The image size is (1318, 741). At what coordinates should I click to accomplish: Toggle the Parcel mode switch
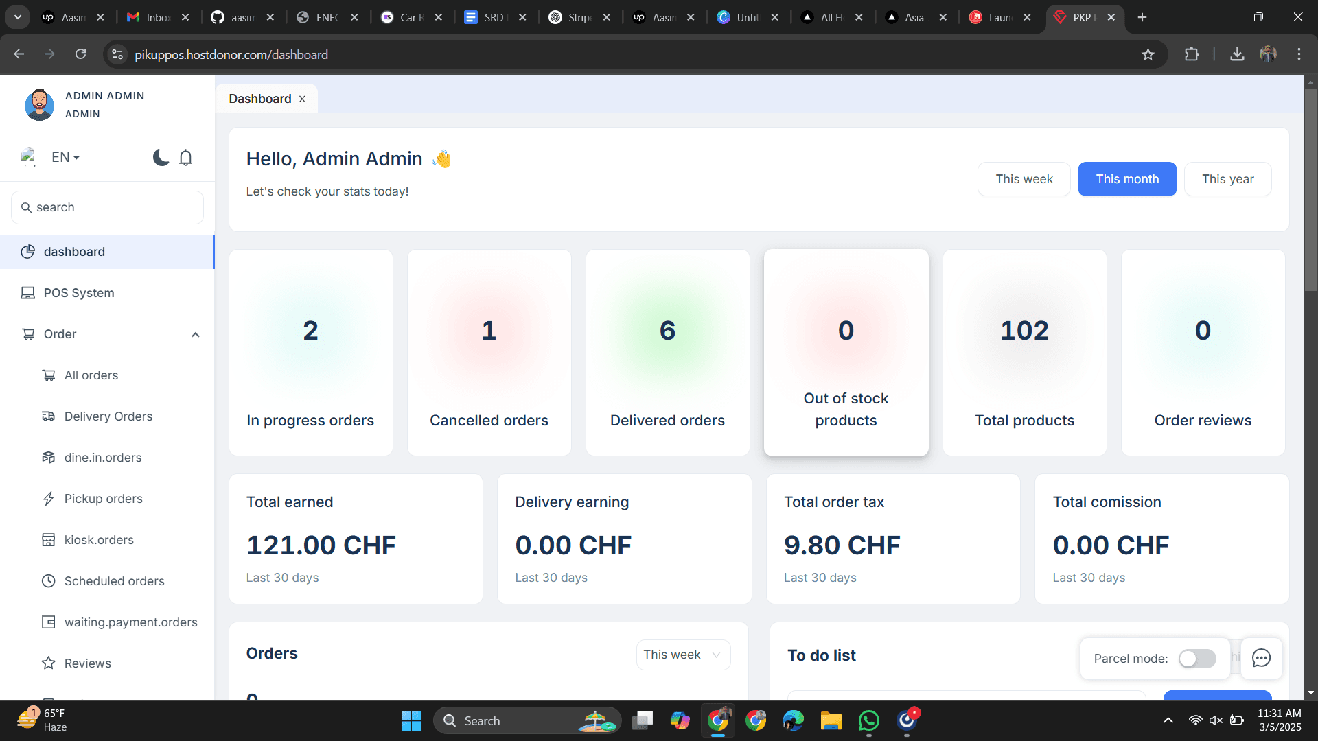coord(1197,659)
